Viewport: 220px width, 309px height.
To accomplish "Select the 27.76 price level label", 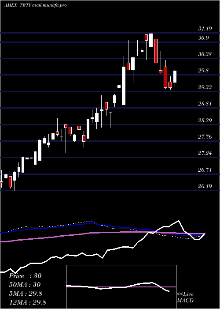I will [205, 136].
